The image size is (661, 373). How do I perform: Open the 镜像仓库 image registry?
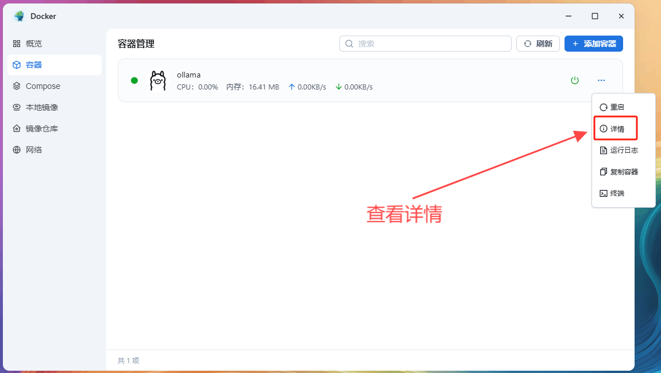(x=41, y=129)
